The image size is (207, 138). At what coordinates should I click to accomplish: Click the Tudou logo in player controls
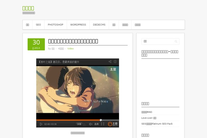tap(112, 124)
